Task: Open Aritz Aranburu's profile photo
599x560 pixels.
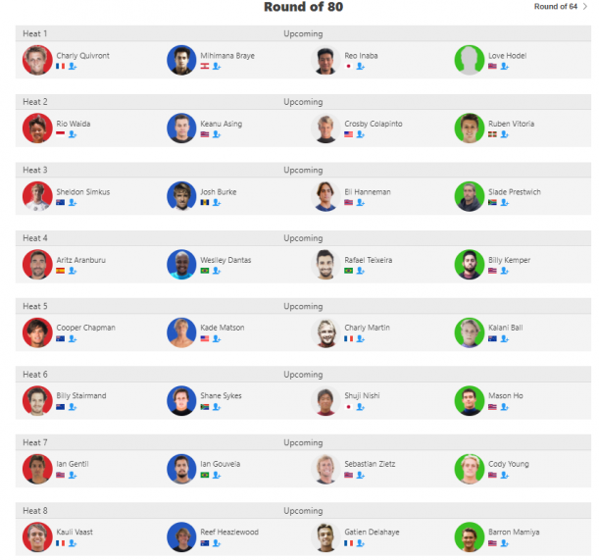Action: click(37, 264)
